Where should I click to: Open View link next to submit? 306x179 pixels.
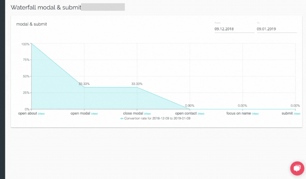point(297,114)
